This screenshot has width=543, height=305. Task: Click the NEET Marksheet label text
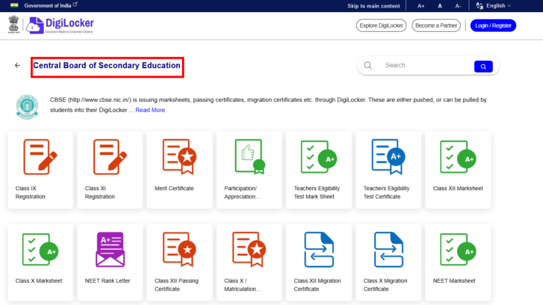(454, 281)
